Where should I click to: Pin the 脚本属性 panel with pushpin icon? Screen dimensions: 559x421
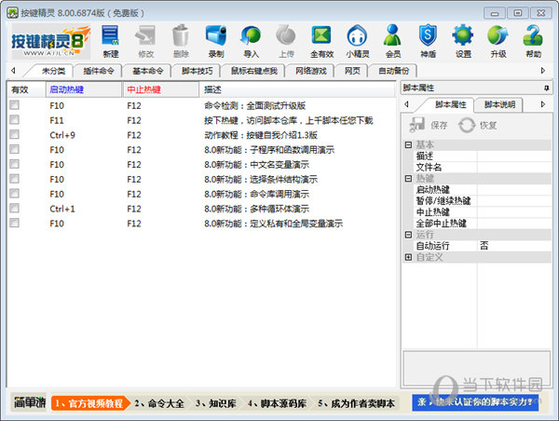(547, 88)
